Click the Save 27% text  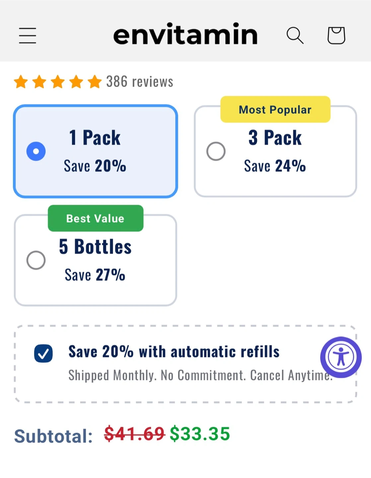(x=95, y=275)
